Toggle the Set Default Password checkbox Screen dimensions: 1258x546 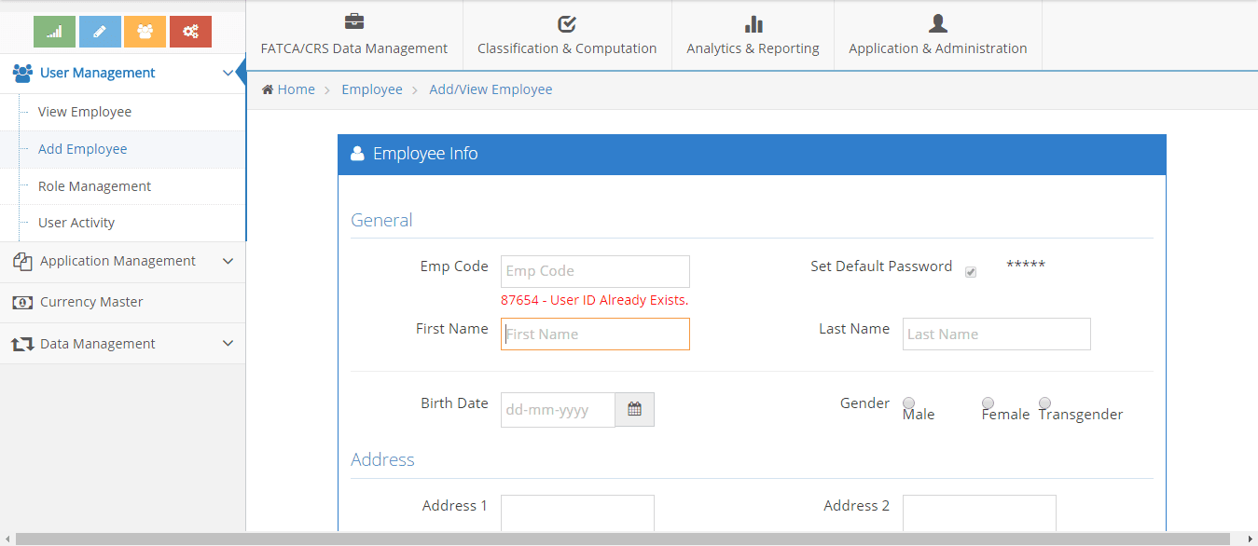coord(971,272)
